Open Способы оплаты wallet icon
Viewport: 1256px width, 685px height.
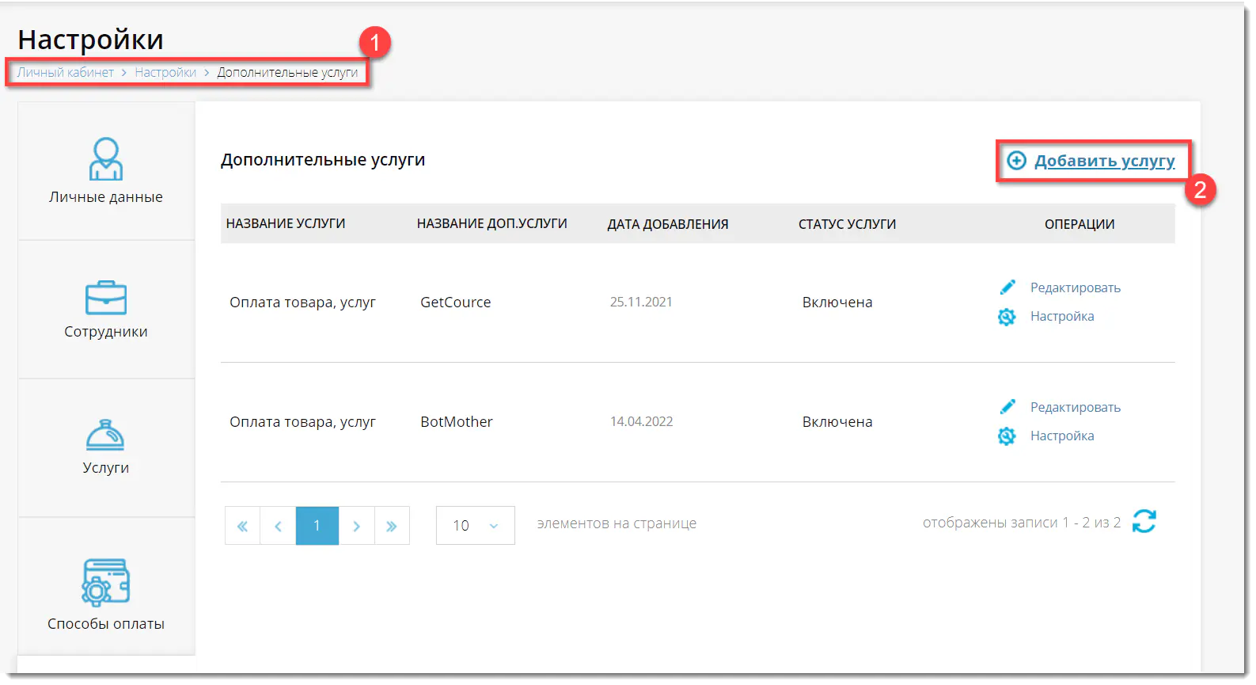pos(105,582)
